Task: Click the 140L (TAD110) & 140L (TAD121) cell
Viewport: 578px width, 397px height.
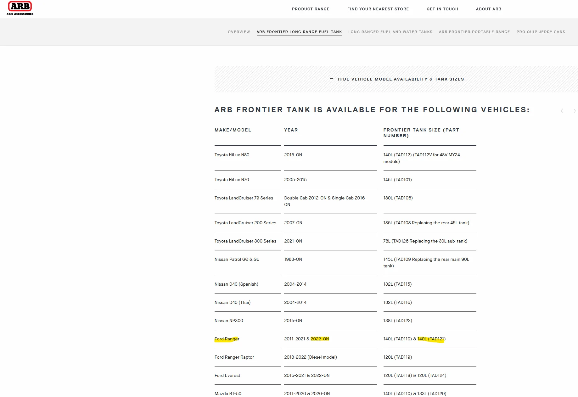Action: pos(414,339)
